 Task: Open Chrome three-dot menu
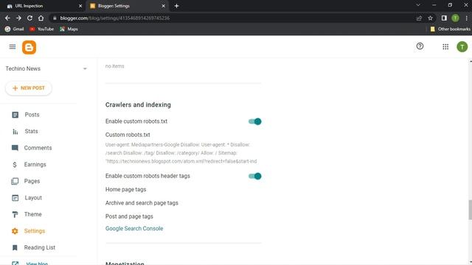coord(466,18)
